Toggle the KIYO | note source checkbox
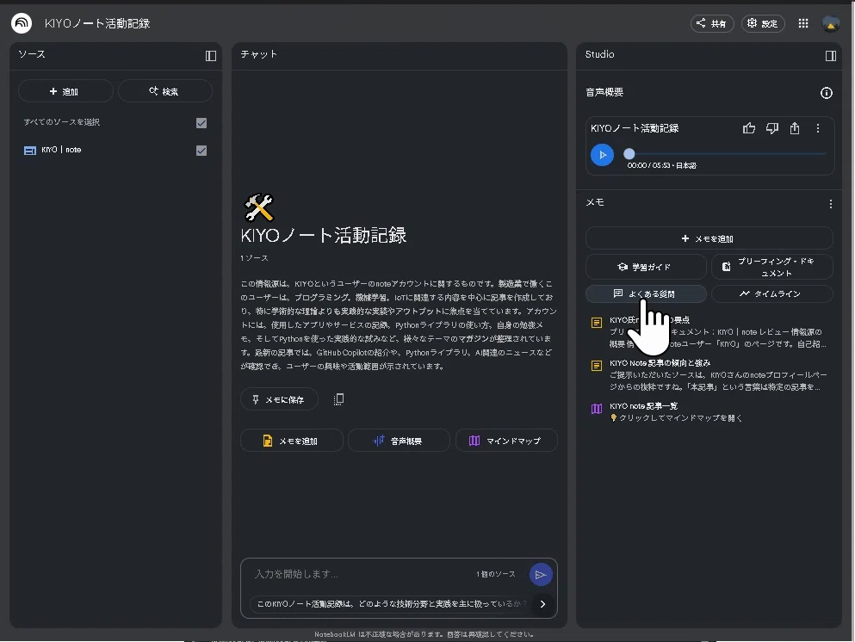855x642 pixels. [x=201, y=151]
